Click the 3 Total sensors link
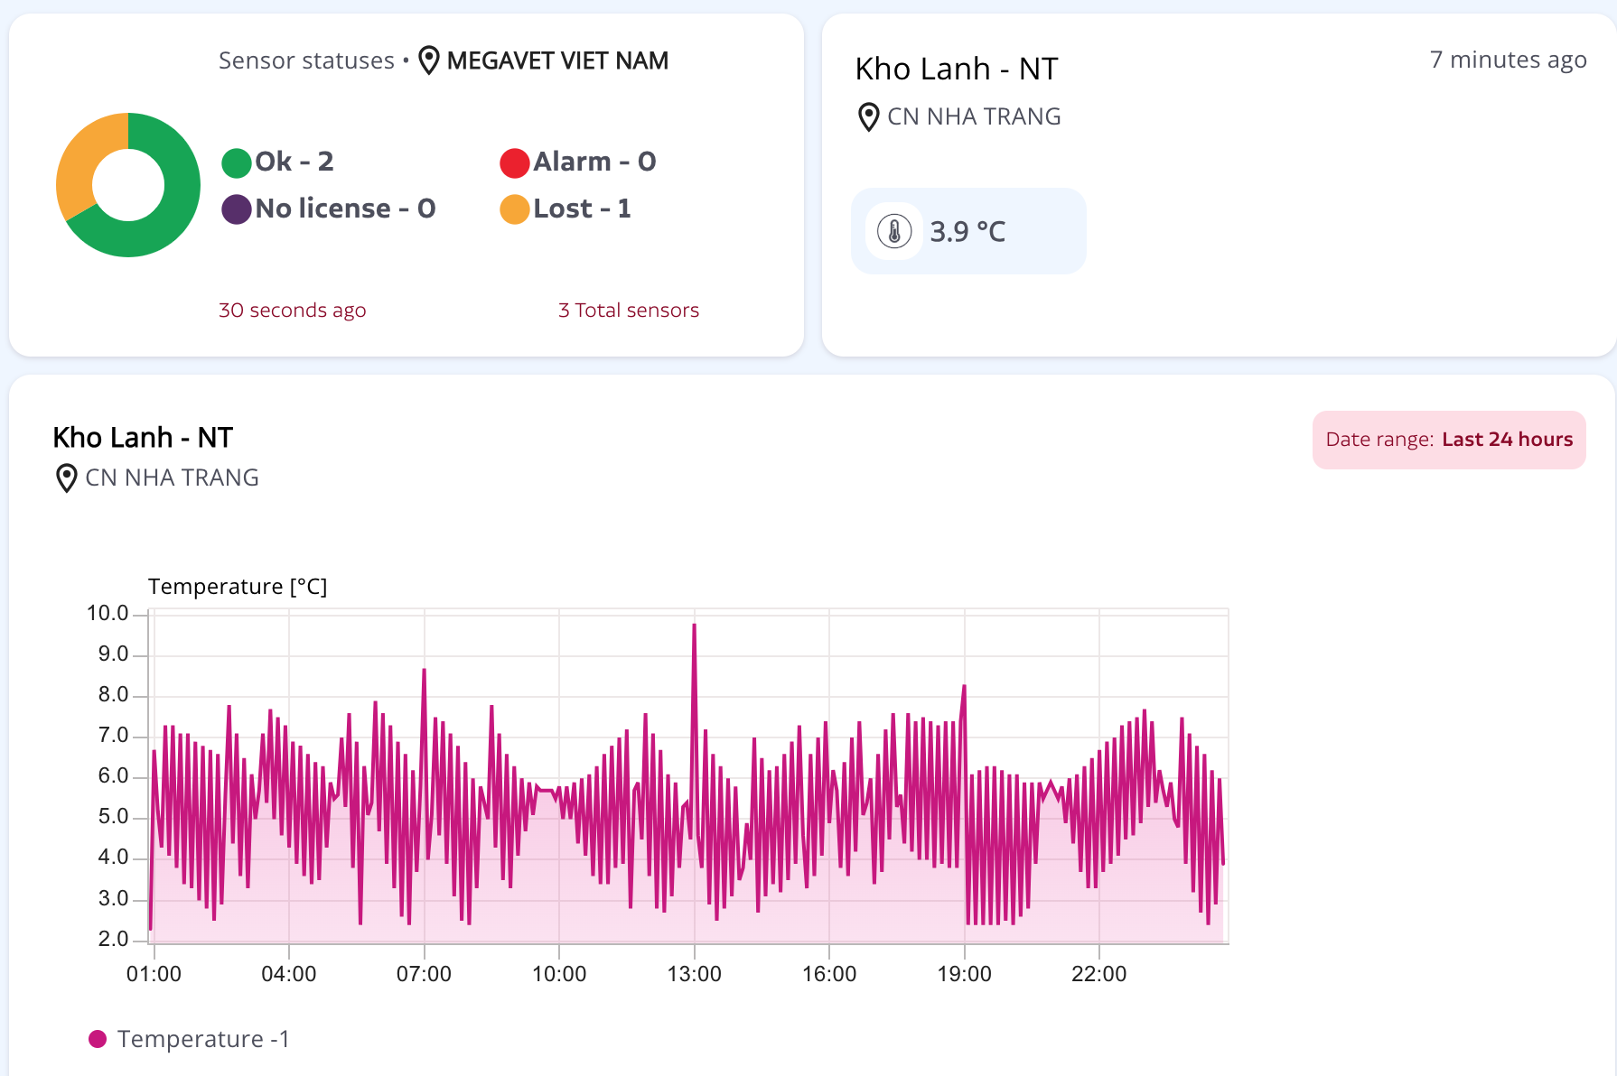This screenshot has height=1076, width=1617. (x=629, y=311)
